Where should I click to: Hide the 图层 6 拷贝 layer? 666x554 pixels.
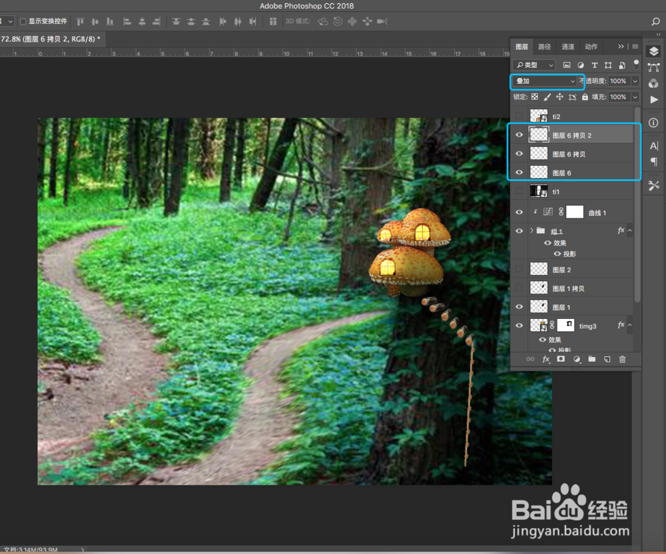519,153
